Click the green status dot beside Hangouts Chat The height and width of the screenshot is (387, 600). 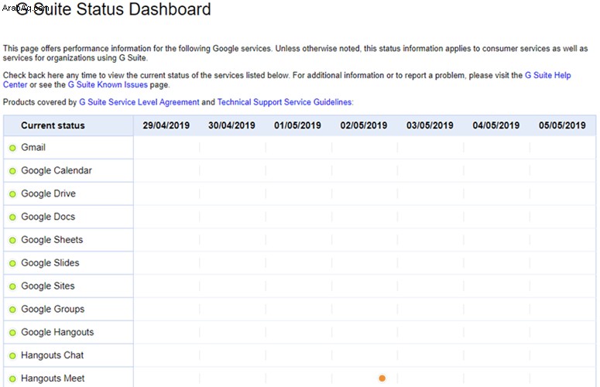pyautogui.click(x=12, y=355)
